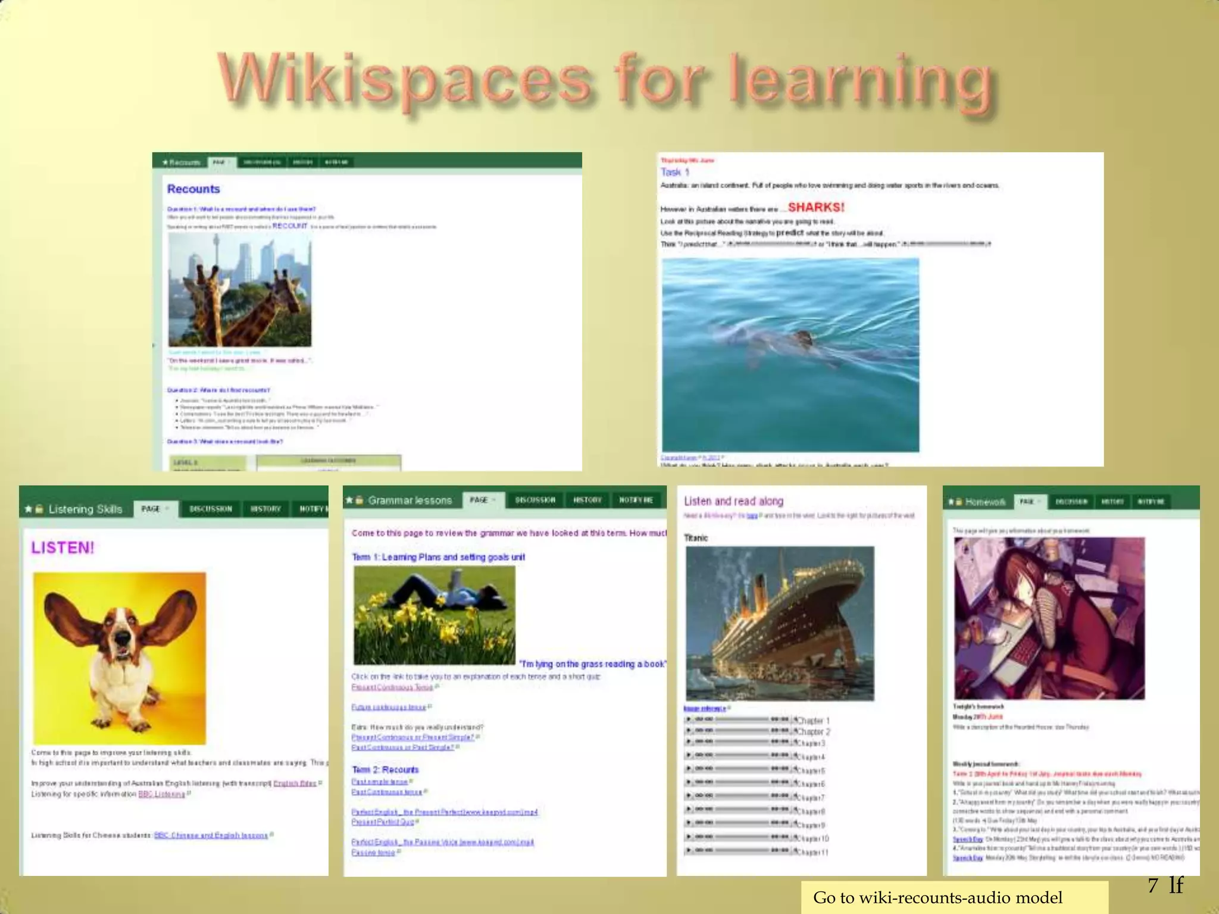Viewport: 1219px width, 914px height.
Task: Click the star icon beside Listening Skills
Action: click(x=28, y=509)
